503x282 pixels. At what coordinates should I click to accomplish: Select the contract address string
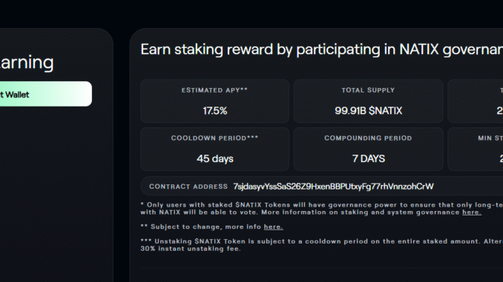tap(333, 187)
